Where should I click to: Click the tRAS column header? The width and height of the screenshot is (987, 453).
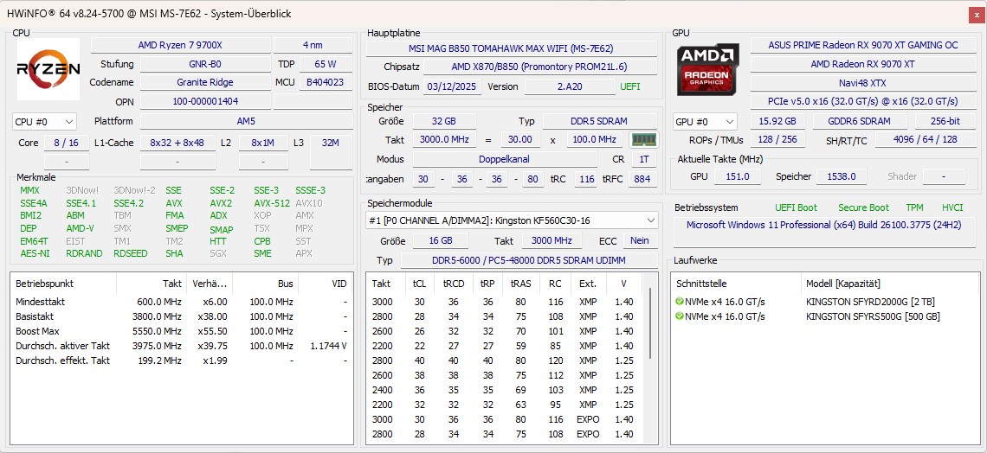522,284
